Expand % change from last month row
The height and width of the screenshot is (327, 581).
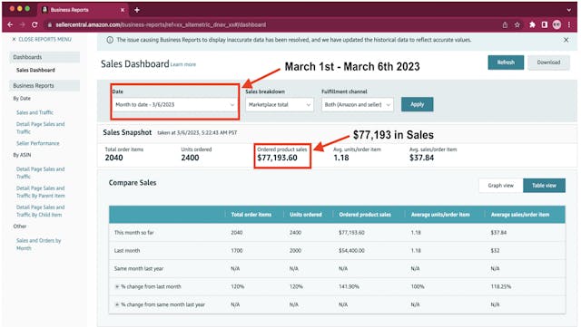pos(117,286)
